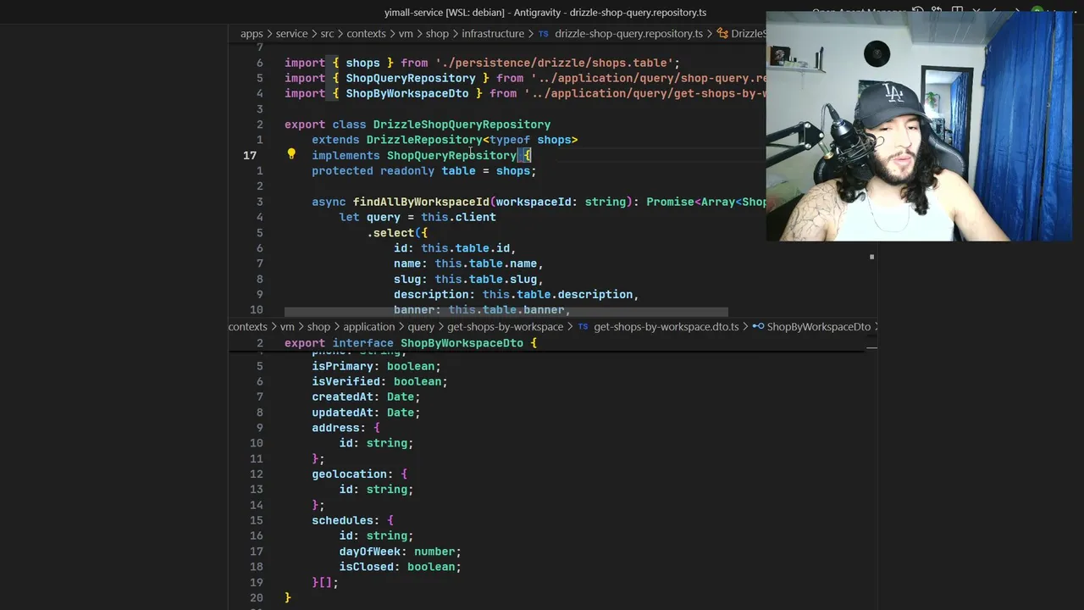Open the ShopByWorkspaceDto symbol breadcrumb
1084x610 pixels.
(818, 327)
